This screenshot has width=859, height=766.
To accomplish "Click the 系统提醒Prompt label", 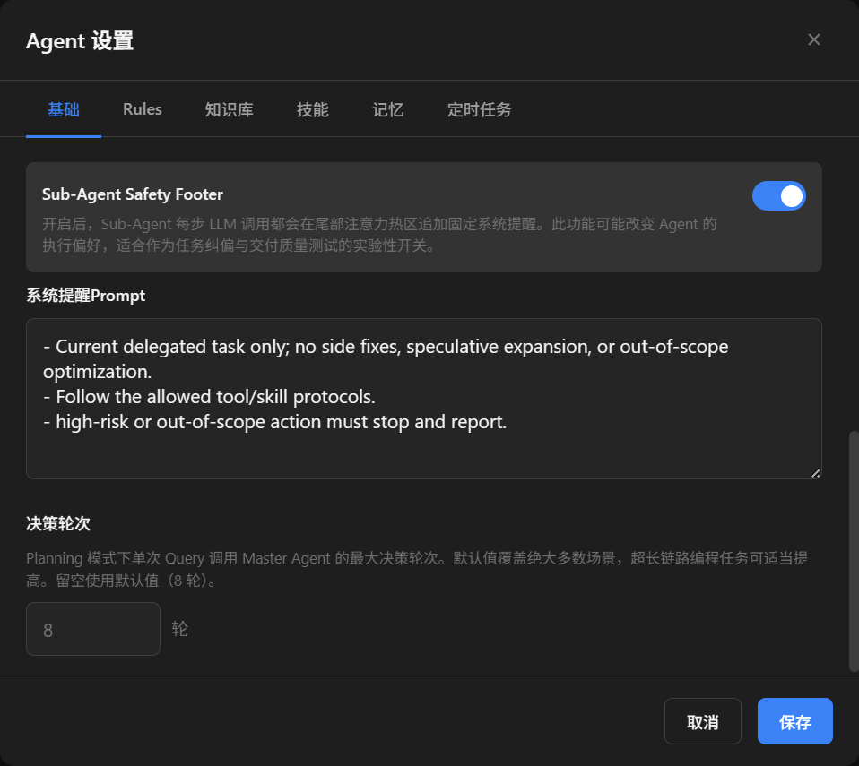I will point(85,296).
